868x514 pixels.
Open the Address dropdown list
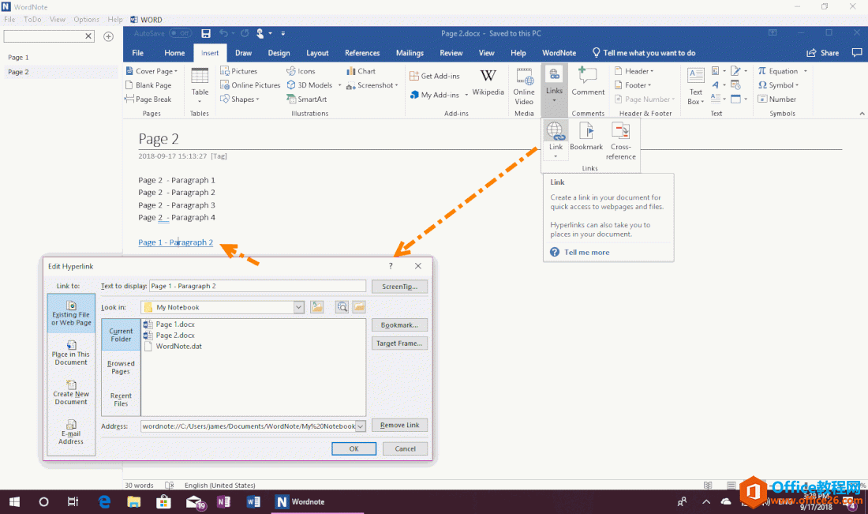coord(361,426)
